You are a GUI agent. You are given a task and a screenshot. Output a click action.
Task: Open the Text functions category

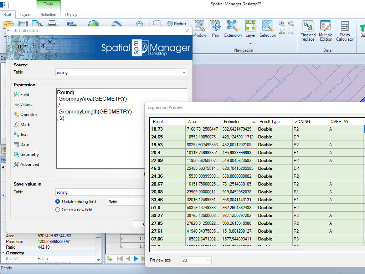click(21, 135)
